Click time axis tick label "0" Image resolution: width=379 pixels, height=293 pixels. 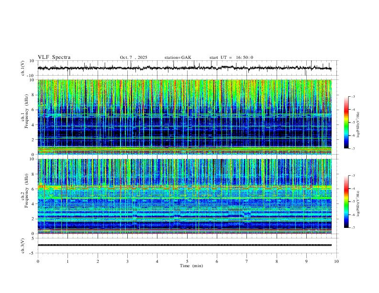coord(38,261)
